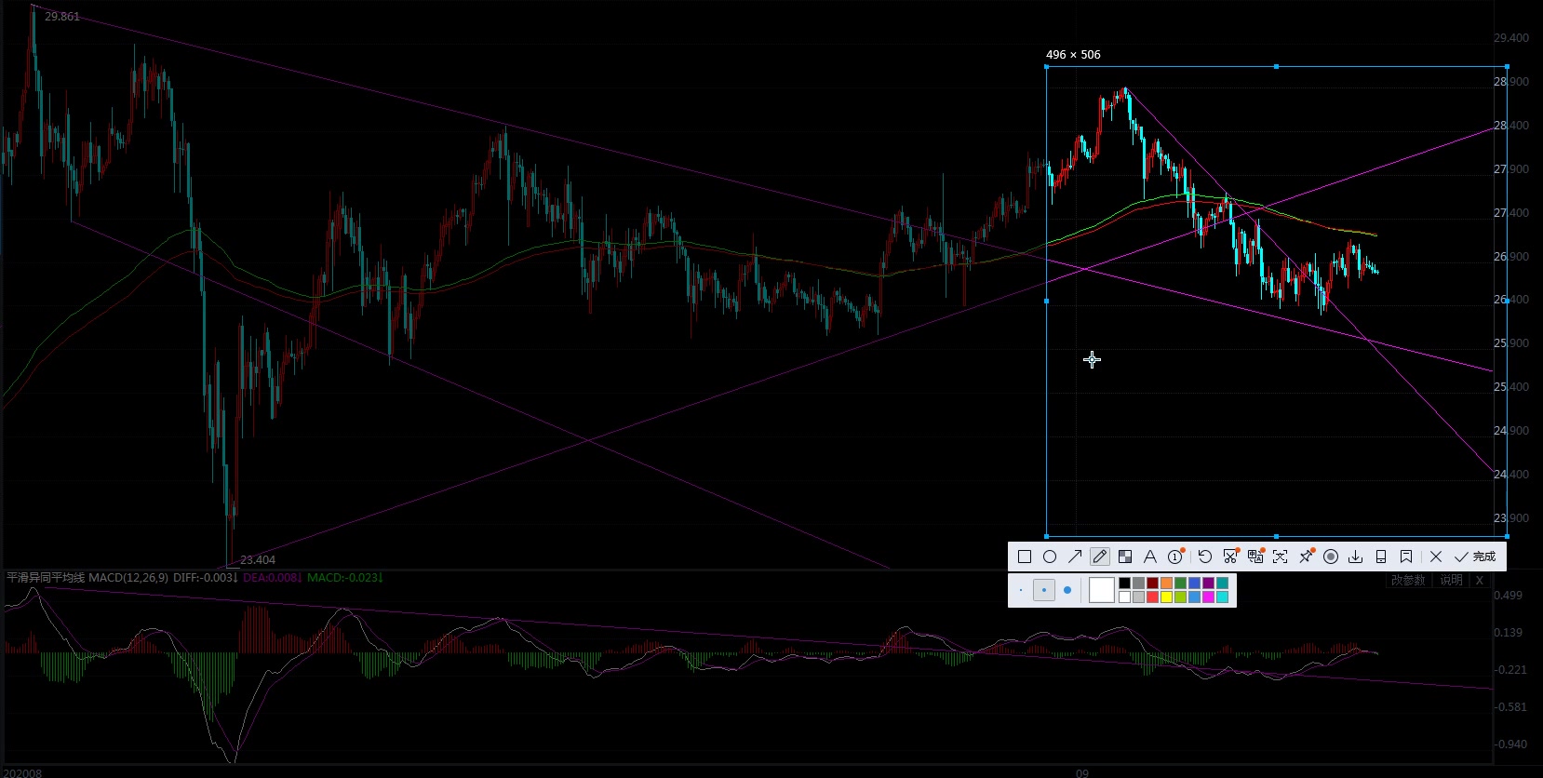Select the rectangle annotation tool
This screenshot has width=1543, height=778.
coord(1025,557)
